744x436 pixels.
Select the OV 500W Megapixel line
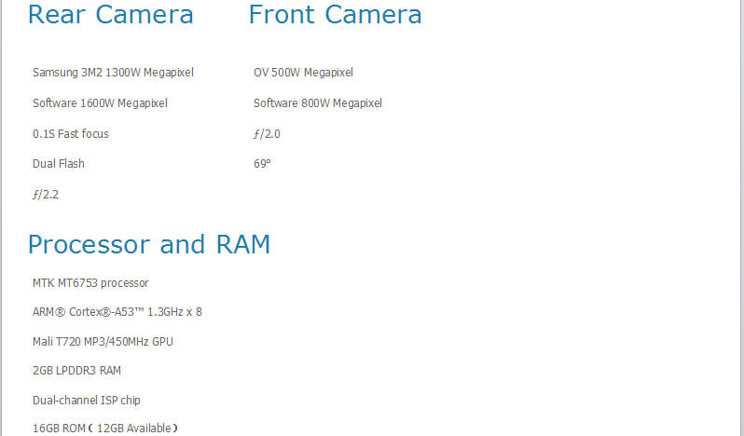click(x=303, y=73)
